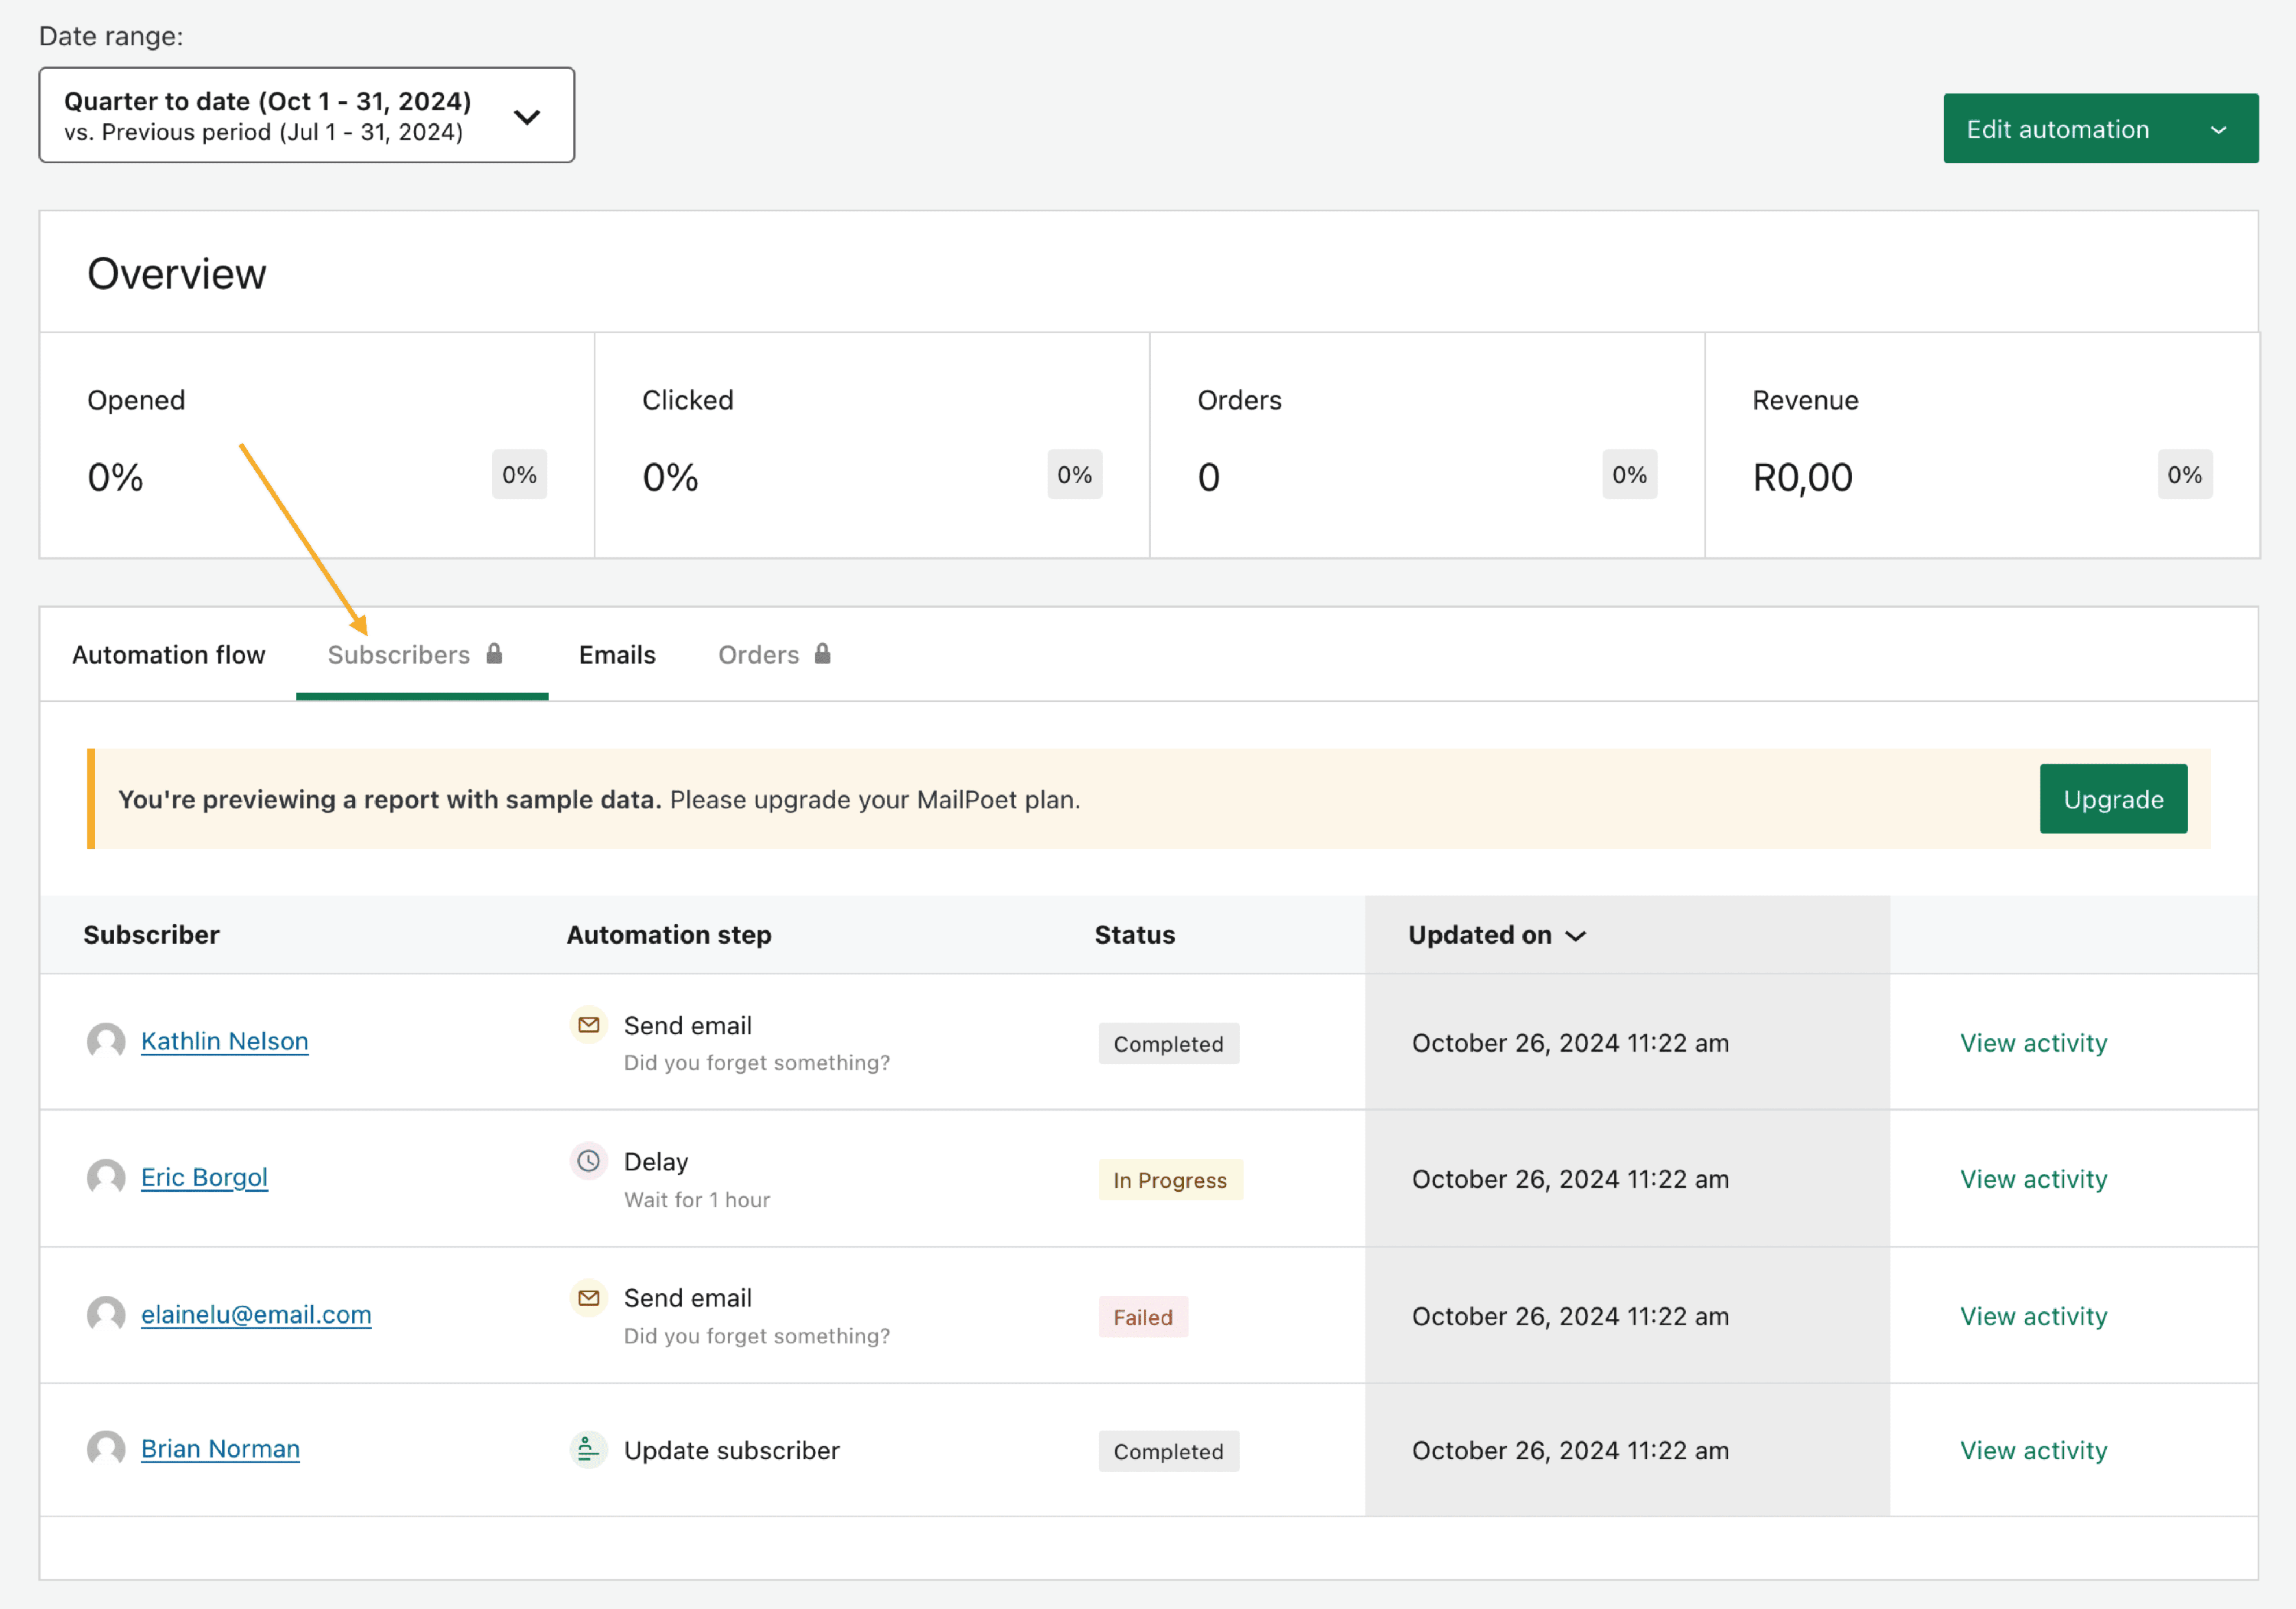Open the Date range dropdown
Screen dimensions: 2296x1609
(306, 116)
